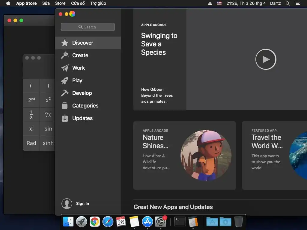Open Calendar showing 26 in the Dock

point(121,222)
